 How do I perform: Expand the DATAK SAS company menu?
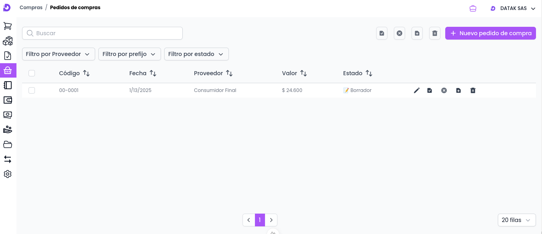tap(513, 8)
